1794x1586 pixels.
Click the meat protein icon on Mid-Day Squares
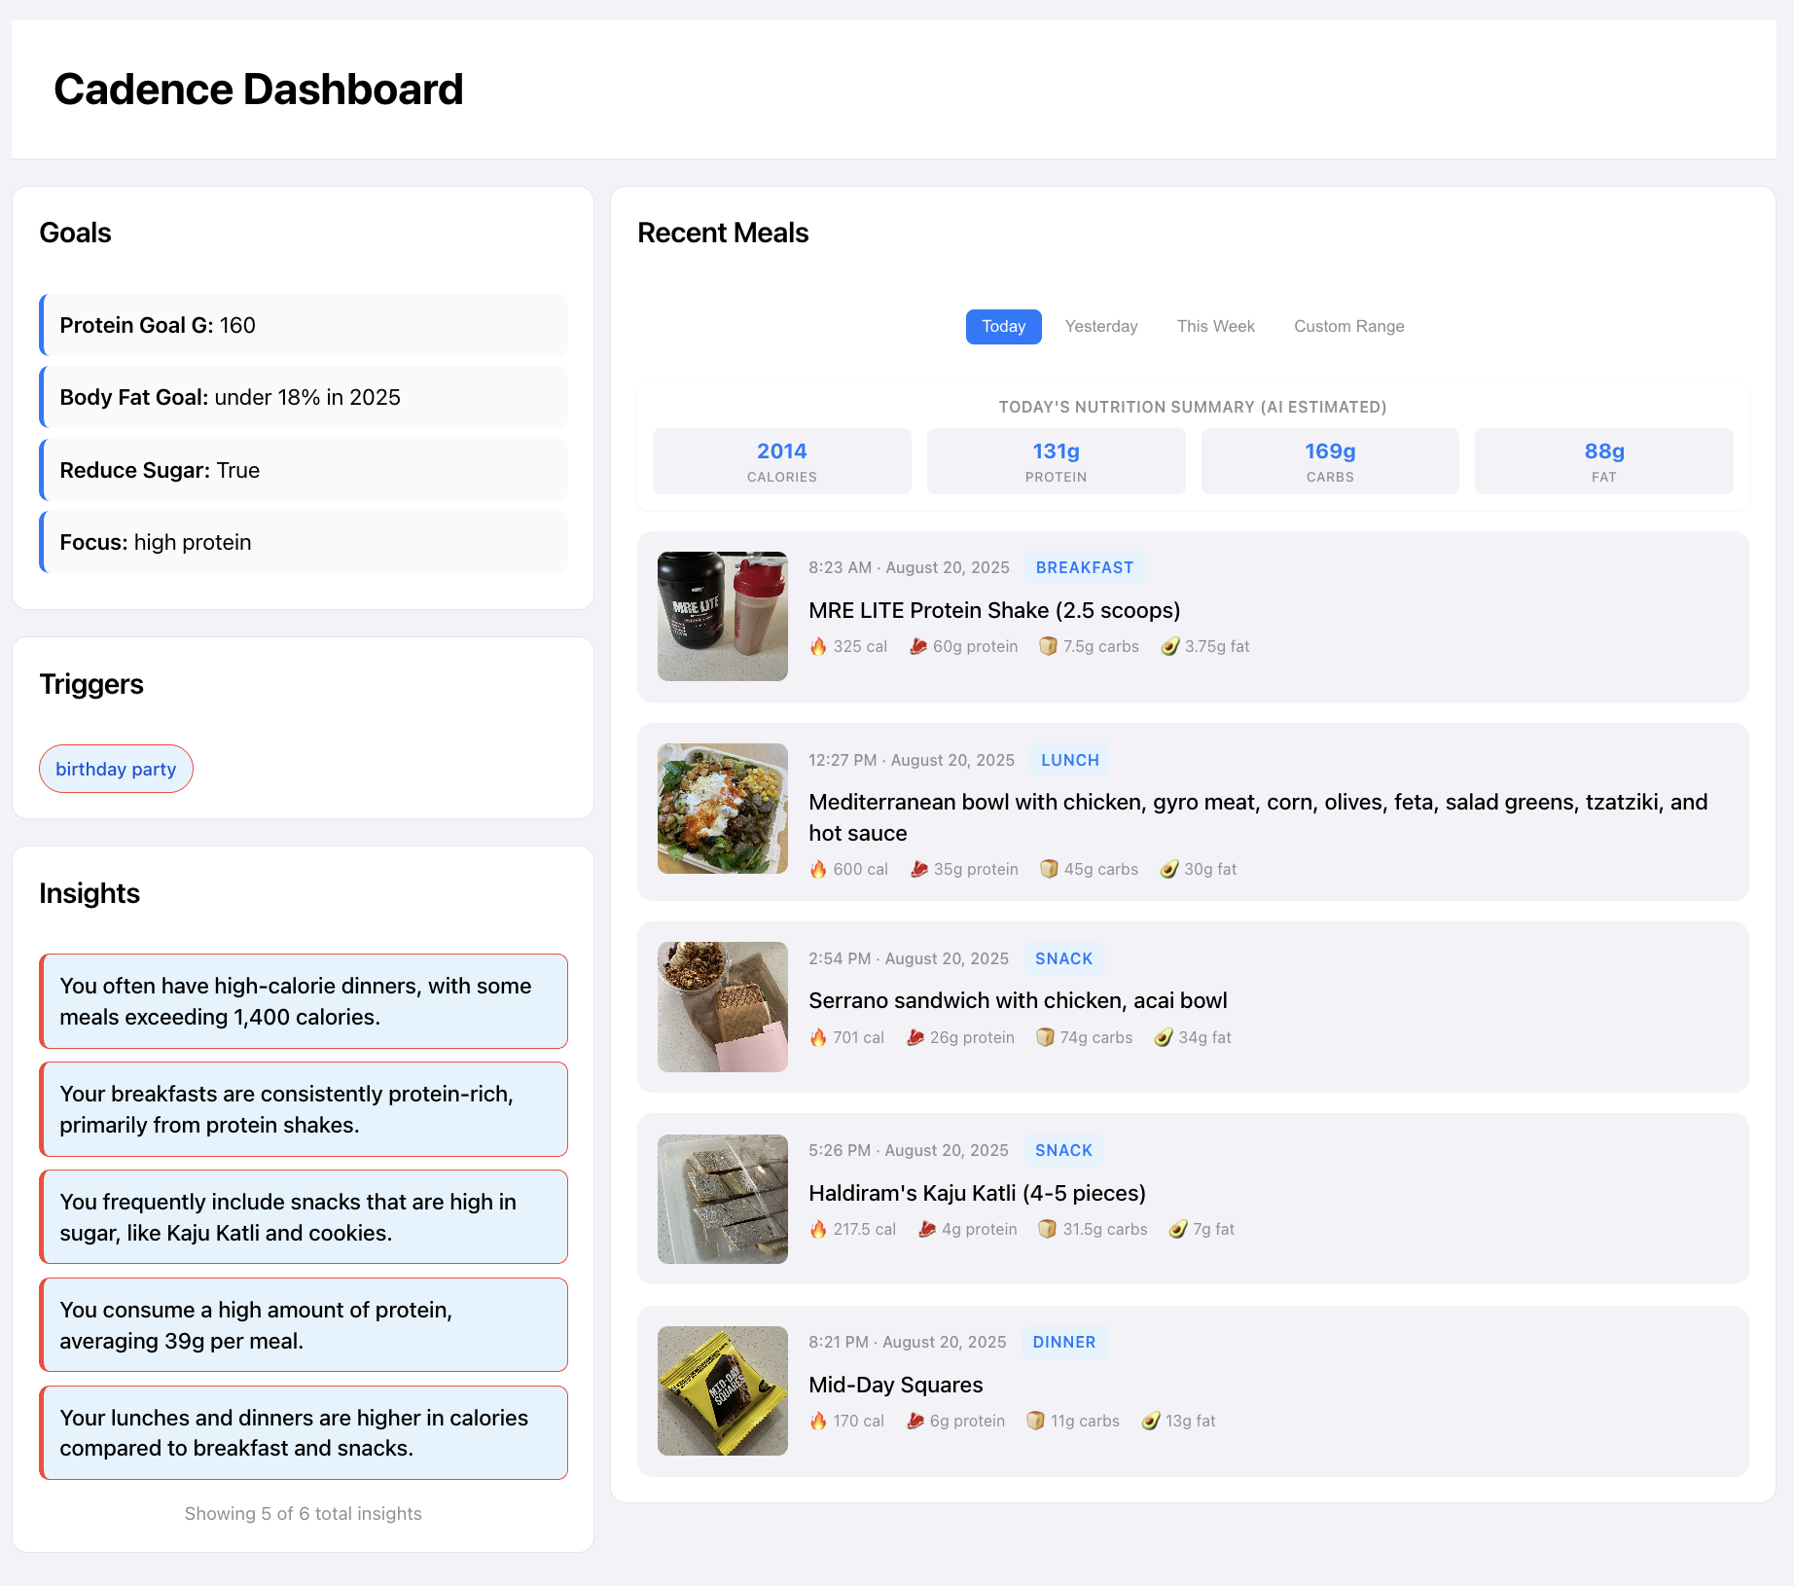tap(915, 1422)
